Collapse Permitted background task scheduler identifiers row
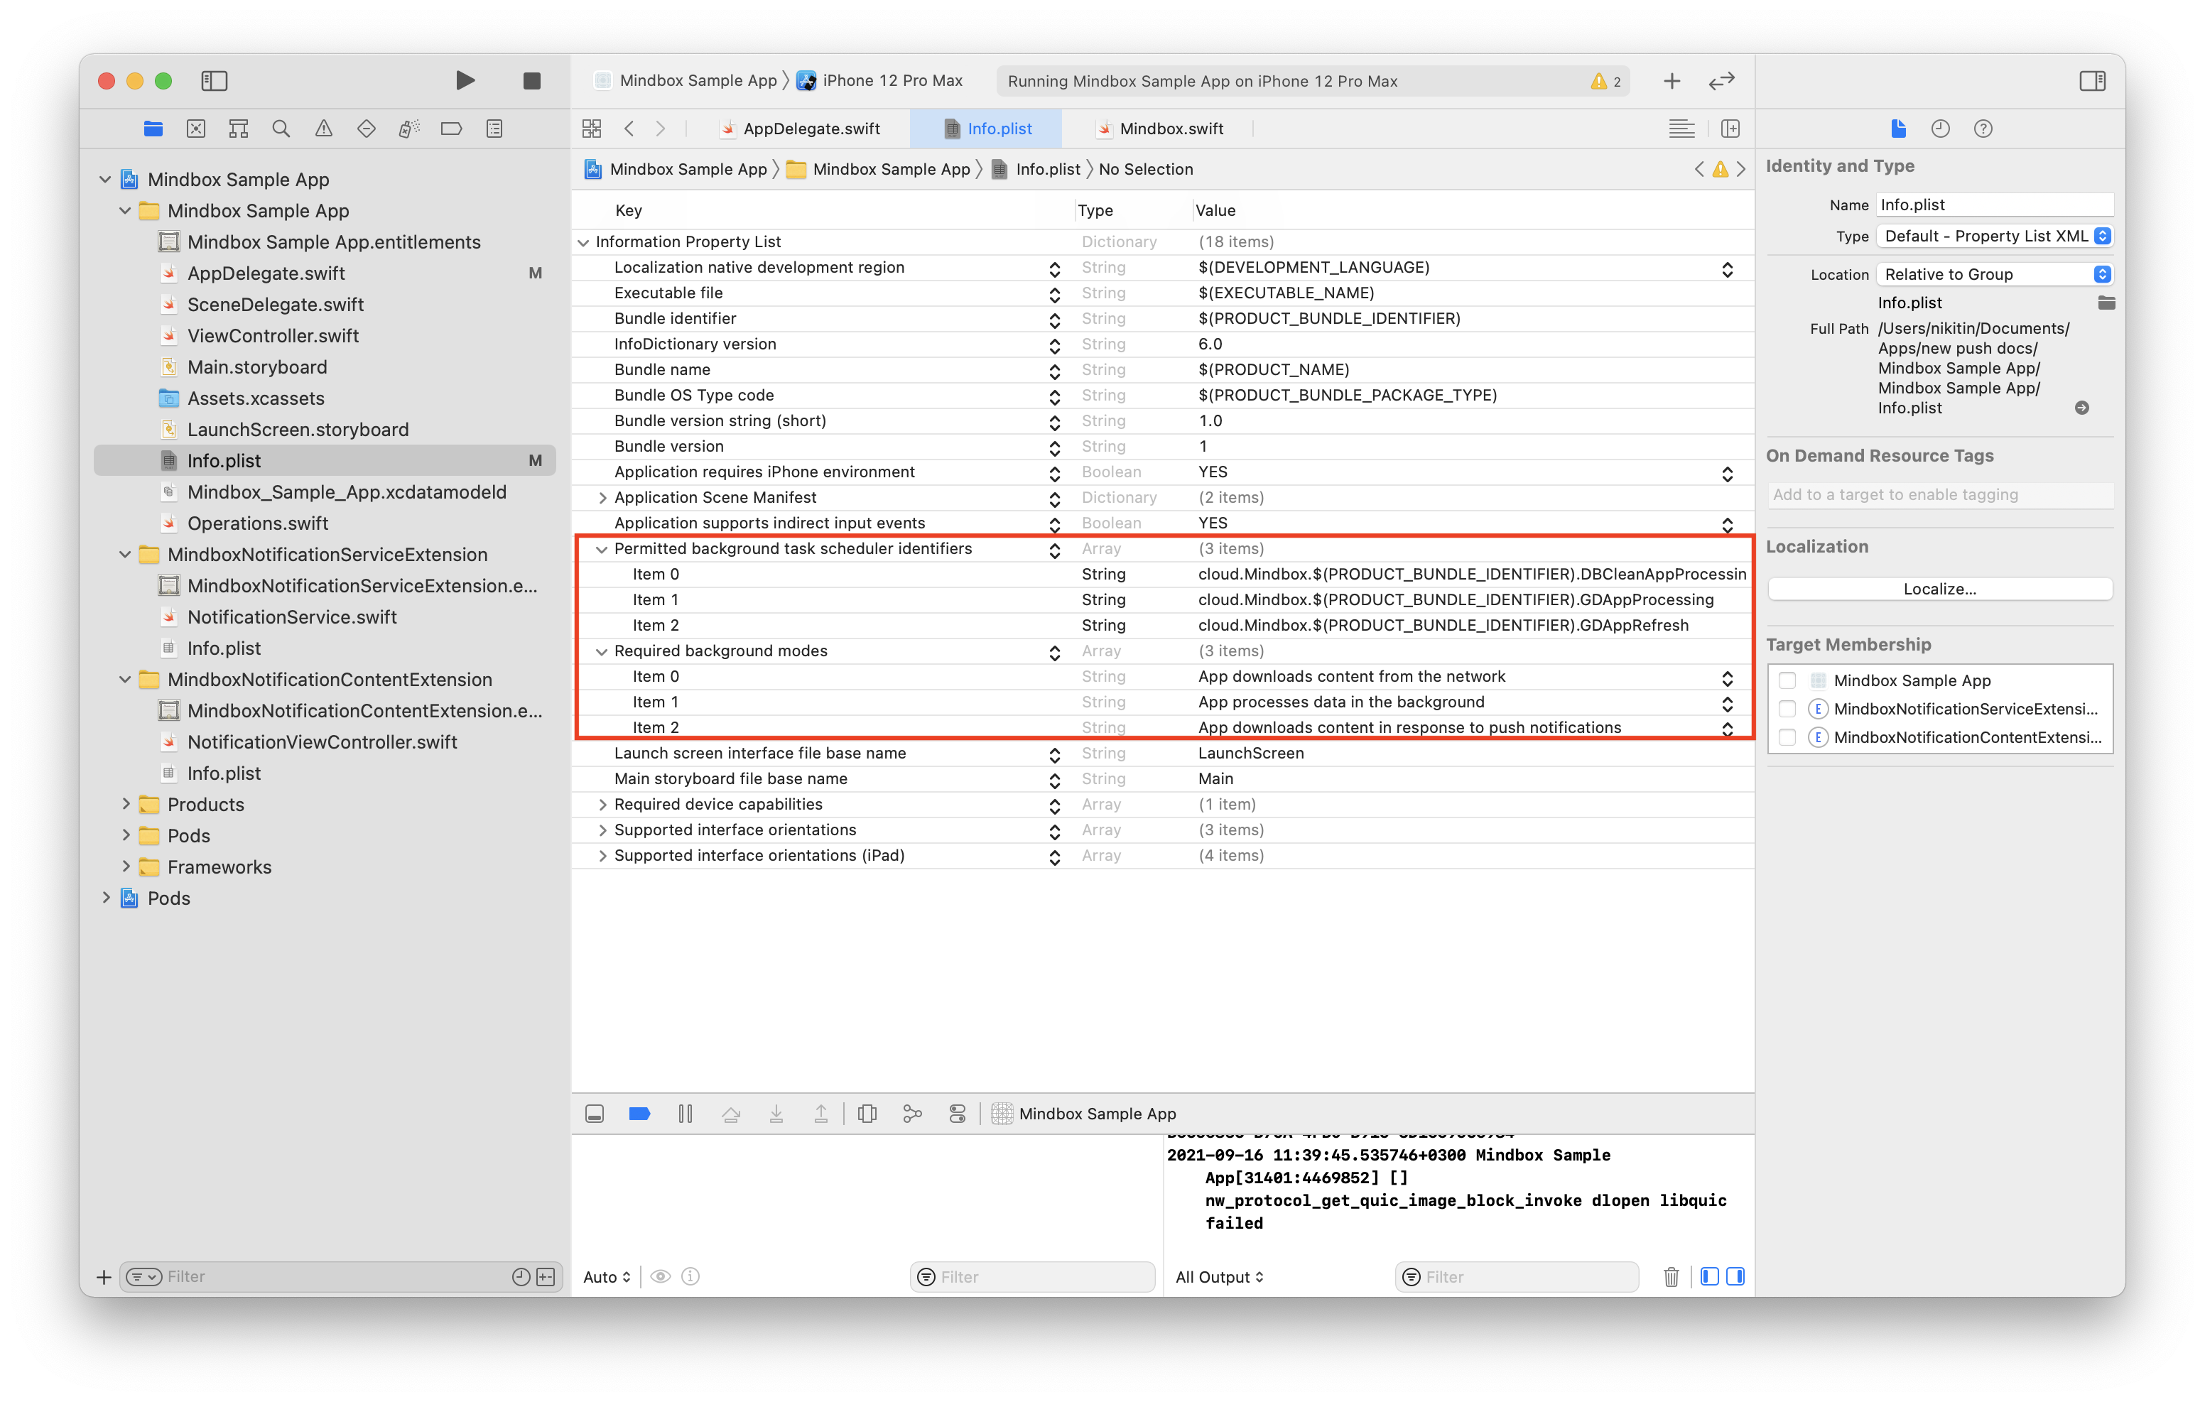The image size is (2205, 1402). pyautogui.click(x=602, y=550)
